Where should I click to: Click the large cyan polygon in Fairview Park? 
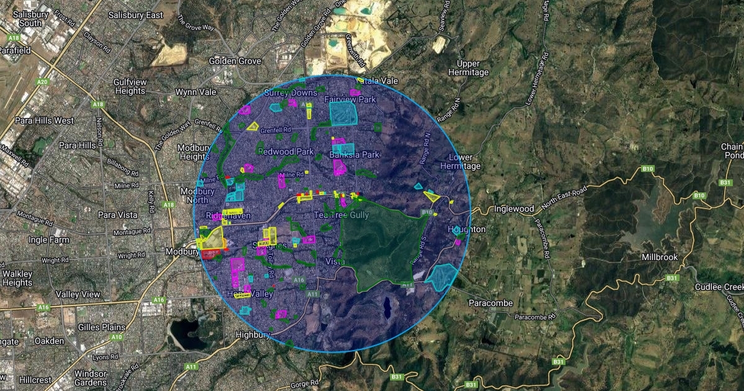[x=343, y=114]
